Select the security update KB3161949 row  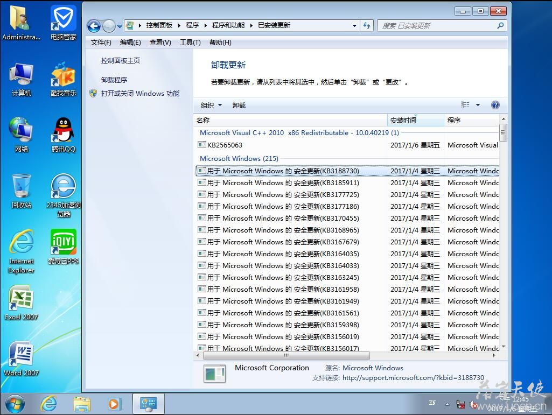[347, 301]
